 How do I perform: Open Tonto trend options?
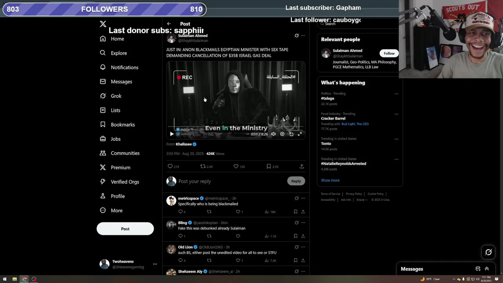click(396, 139)
